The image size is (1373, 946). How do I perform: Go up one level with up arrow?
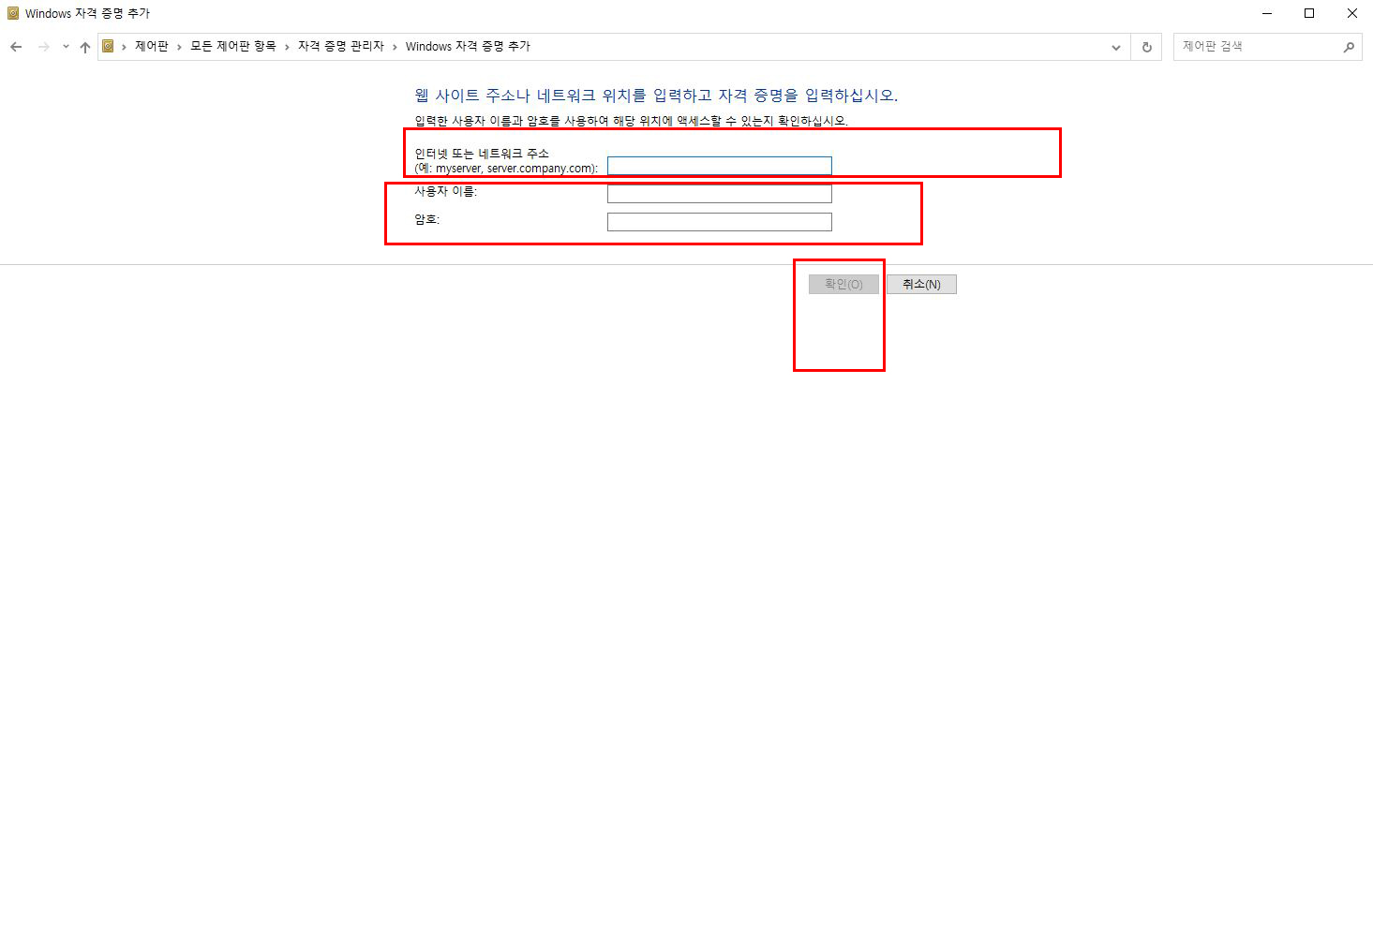85,47
